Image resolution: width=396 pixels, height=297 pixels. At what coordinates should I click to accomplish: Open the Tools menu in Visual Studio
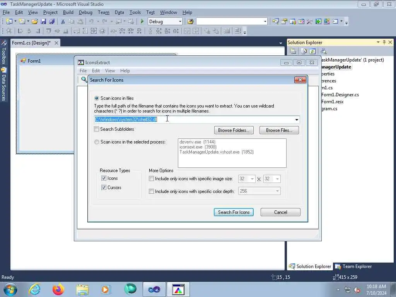coord(135,12)
